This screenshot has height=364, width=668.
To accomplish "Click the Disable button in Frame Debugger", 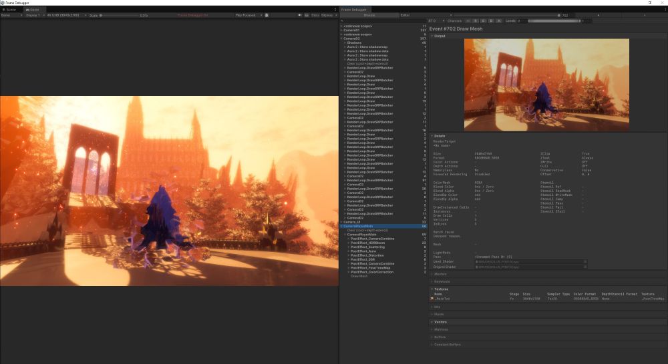I will point(369,15).
